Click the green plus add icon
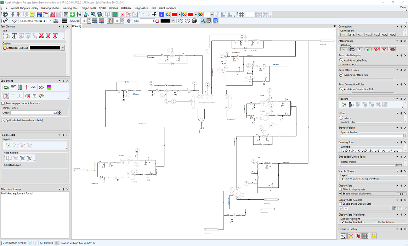Screen dimensions: 408x246 point(72,14)
